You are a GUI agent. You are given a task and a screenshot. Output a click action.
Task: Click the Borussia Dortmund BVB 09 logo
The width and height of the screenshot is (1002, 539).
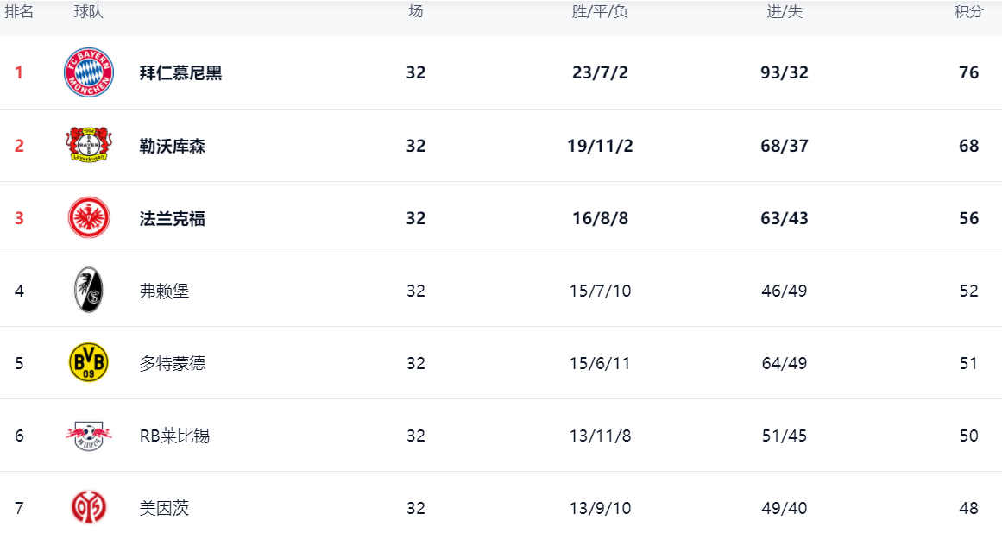[x=89, y=363]
